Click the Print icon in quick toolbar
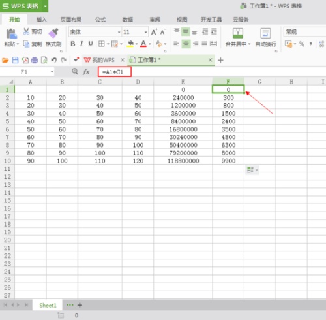 coord(35,60)
